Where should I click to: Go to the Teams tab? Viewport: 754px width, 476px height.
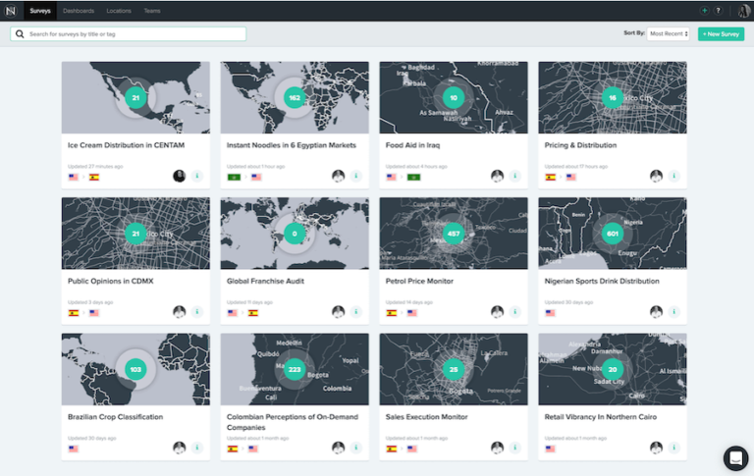152,11
